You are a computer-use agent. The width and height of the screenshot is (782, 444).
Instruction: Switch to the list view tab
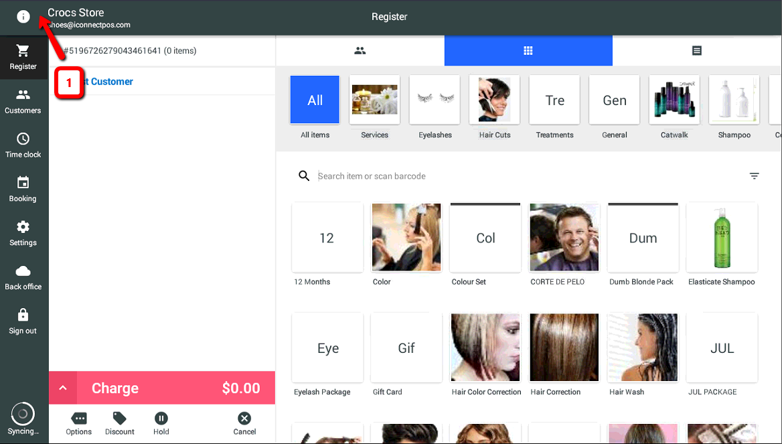pyautogui.click(x=697, y=50)
